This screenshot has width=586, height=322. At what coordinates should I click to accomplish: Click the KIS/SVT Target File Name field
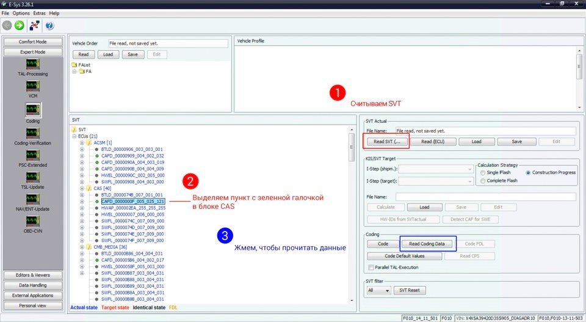tap(486, 197)
